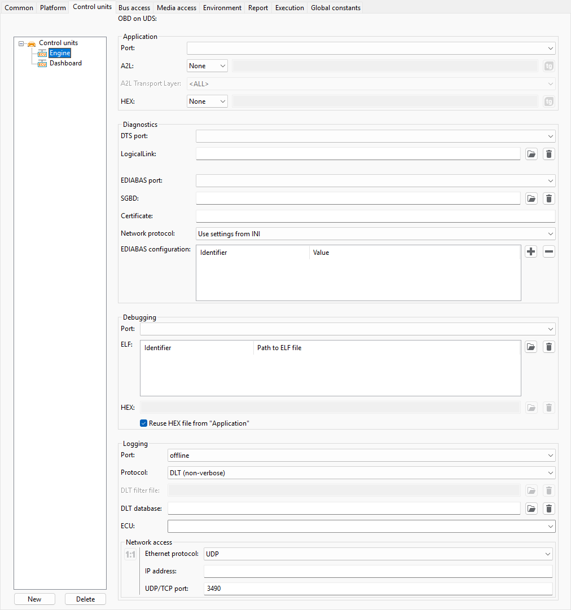The image size is (571, 610).
Task: Delete the SGBD entry with trash icon
Action: 549,198
